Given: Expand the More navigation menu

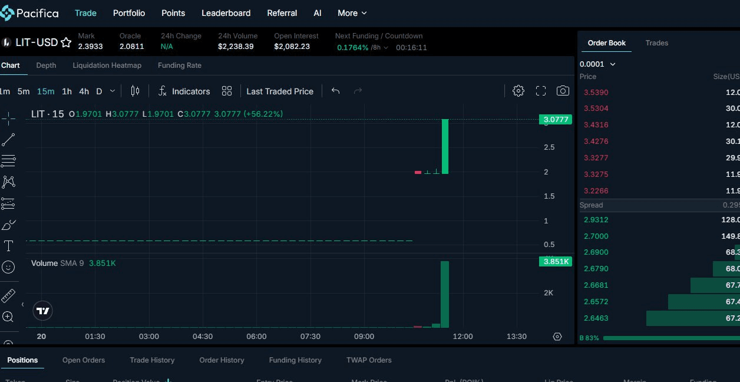Looking at the screenshot, I should coord(352,13).
